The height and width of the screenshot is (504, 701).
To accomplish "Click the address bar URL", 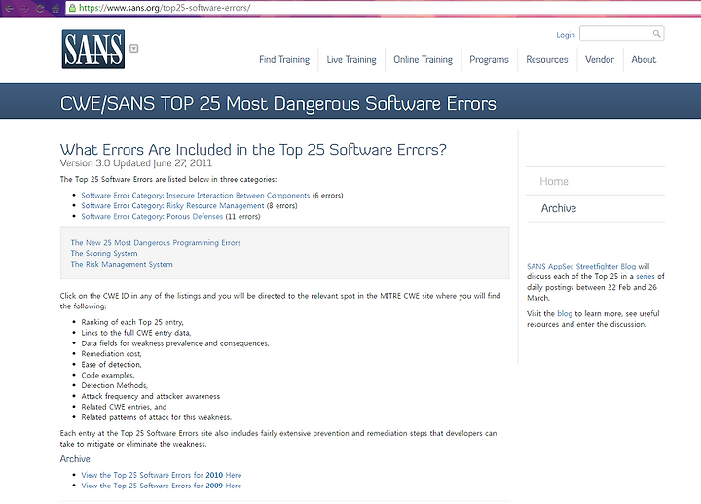I will tap(165, 8).
